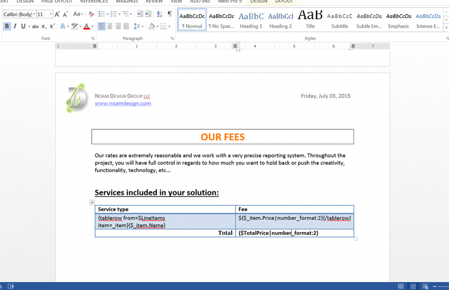449x290 pixels.
Task: Center-align the paragraph
Action: pyautogui.click(x=110, y=26)
